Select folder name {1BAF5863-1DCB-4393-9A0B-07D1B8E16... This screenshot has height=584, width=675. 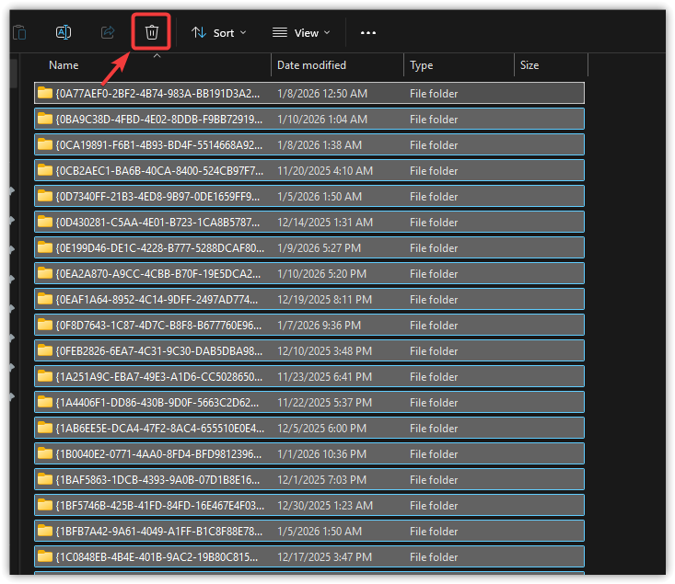[x=157, y=479]
